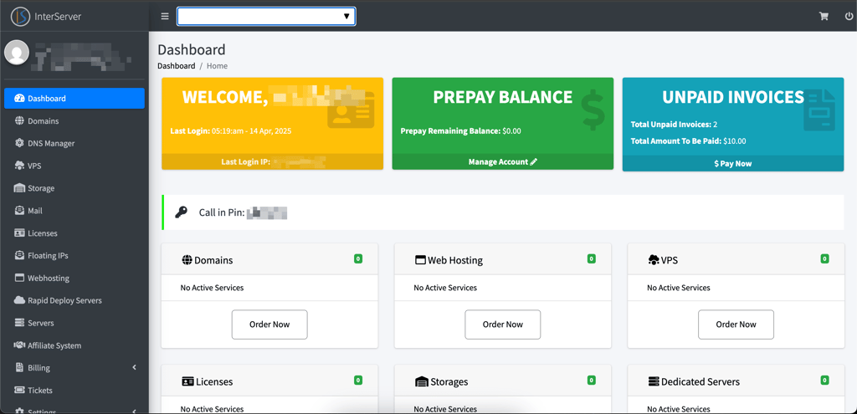This screenshot has height=414, width=857.
Task: Open VPS in the sidebar
Action: tap(74, 166)
